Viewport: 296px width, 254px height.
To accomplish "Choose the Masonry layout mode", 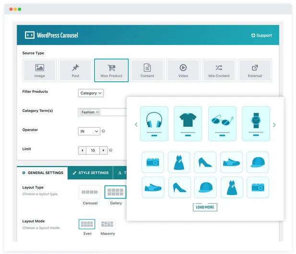I will 107,224.
